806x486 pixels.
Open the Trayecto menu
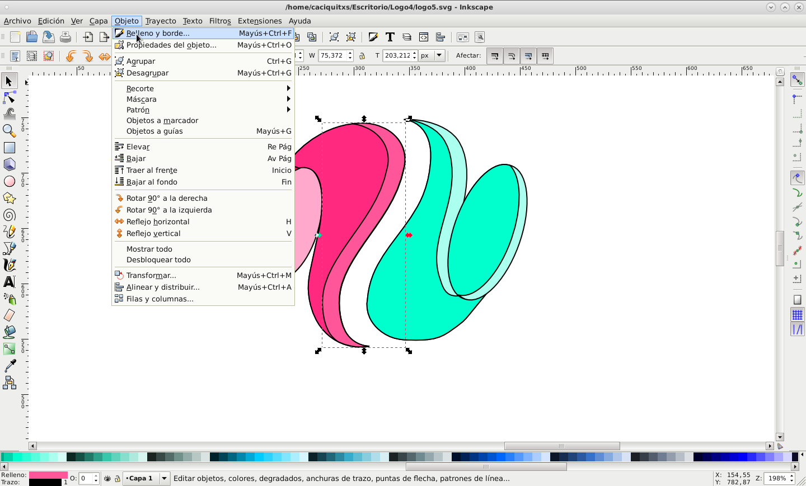(161, 21)
